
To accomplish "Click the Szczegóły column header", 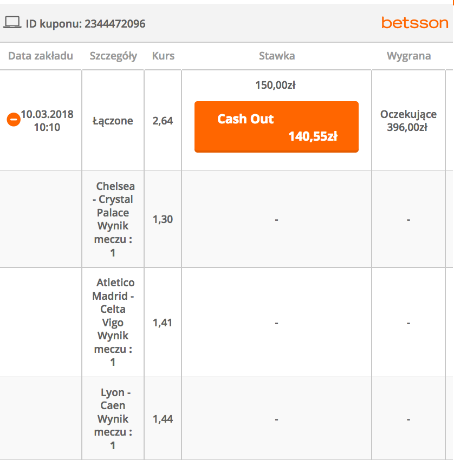I will pyautogui.click(x=113, y=56).
